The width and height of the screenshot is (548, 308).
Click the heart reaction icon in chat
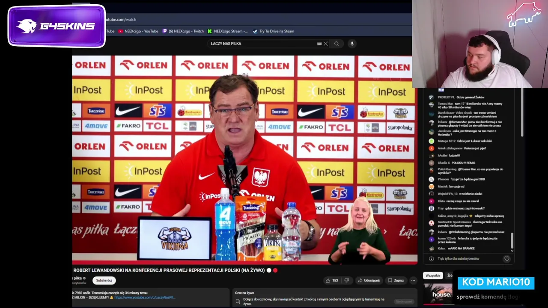pyautogui.click(x=507, y=259)
